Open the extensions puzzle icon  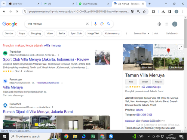[153, 12]
